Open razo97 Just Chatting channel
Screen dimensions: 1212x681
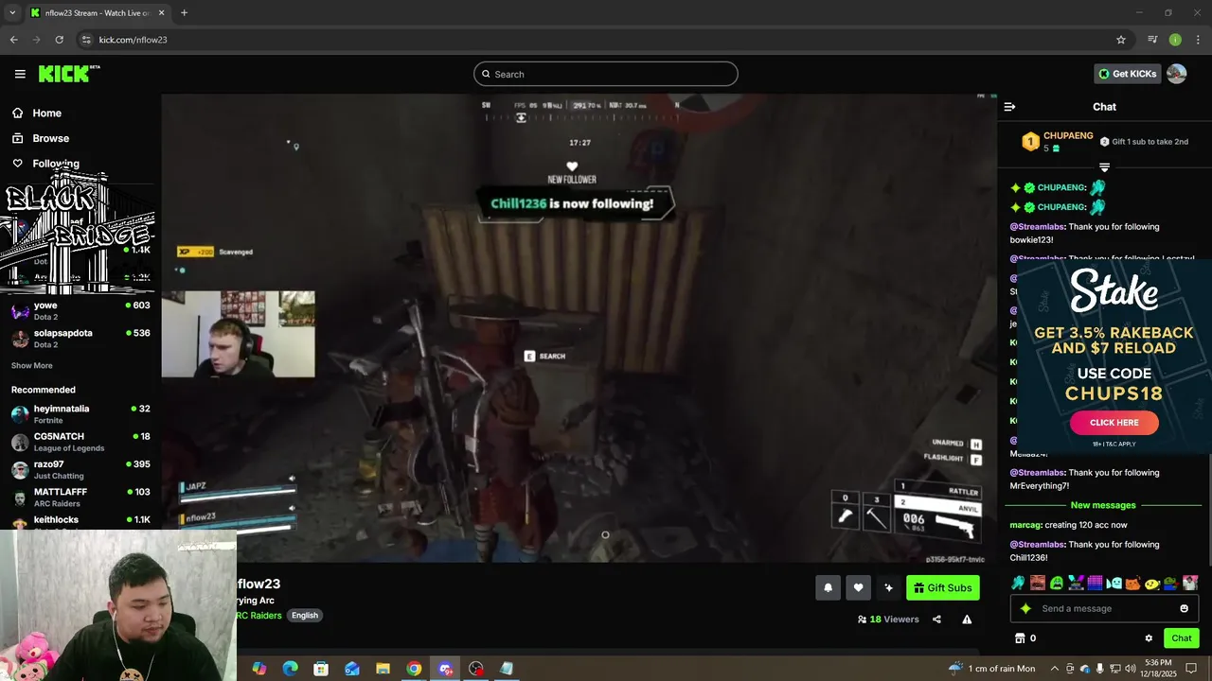click(80, 469)
